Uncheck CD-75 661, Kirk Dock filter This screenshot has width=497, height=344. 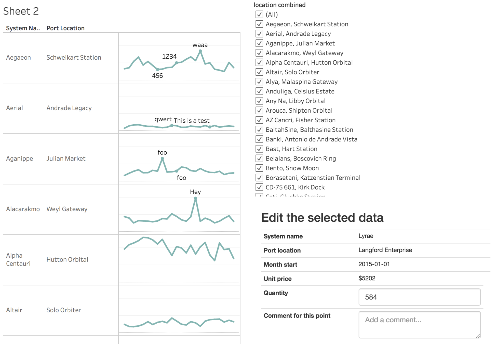pos(259,187)
